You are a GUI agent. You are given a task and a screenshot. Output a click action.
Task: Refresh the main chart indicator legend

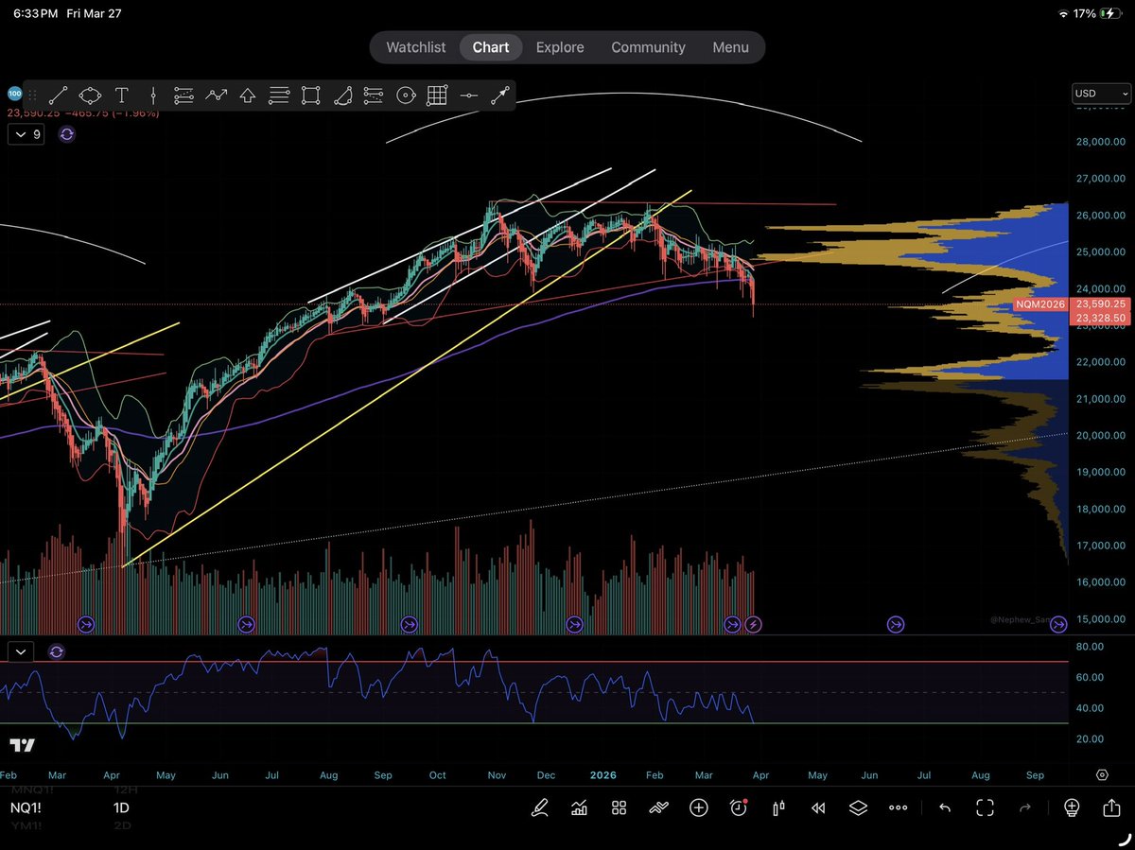pyautogui.click(x=66, y=134)
